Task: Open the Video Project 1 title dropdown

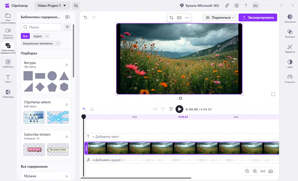Action: 52,5
